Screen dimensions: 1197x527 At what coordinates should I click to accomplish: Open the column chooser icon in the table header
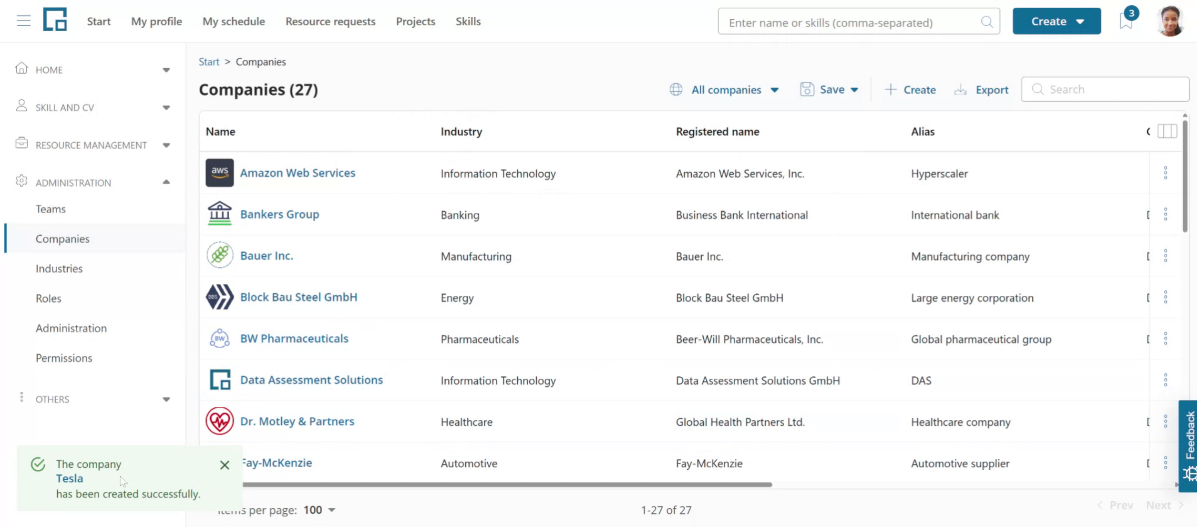1167,131
